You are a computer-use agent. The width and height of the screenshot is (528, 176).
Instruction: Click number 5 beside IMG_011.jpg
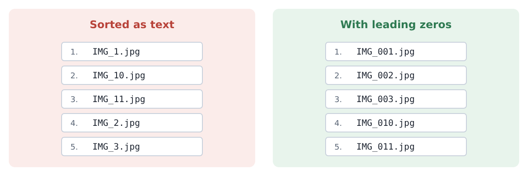(x=338, y=147)
